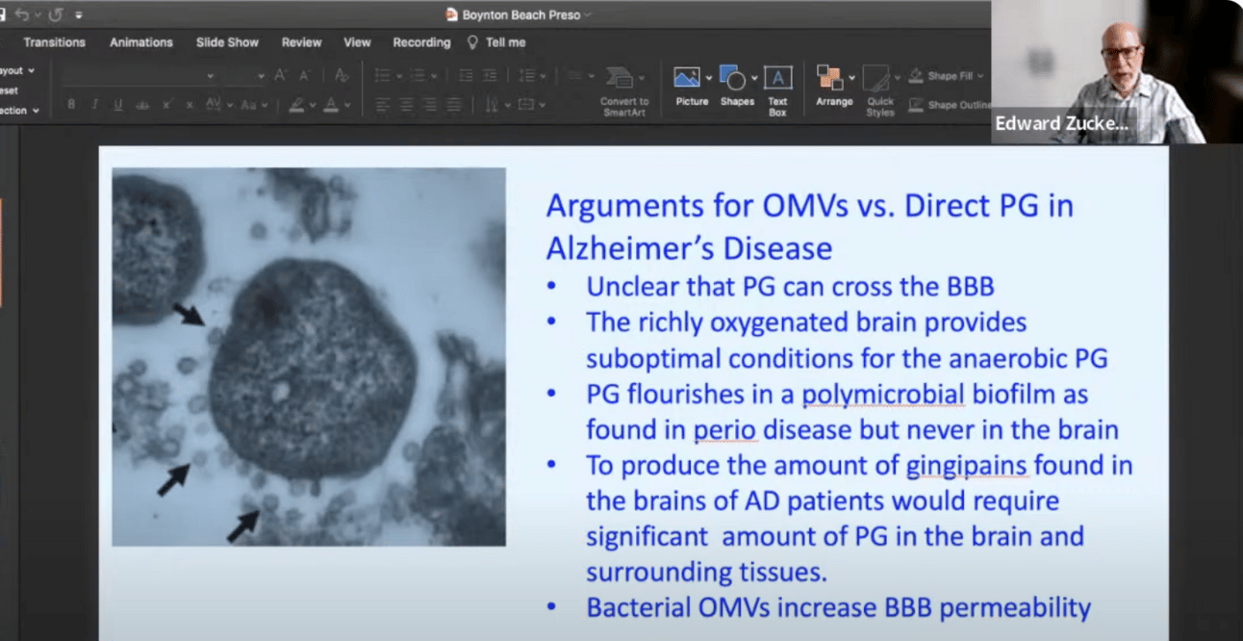Viewport: 1243px width, 641px height.
Task: Click the Columns icon
Action: tap(575, 75)
